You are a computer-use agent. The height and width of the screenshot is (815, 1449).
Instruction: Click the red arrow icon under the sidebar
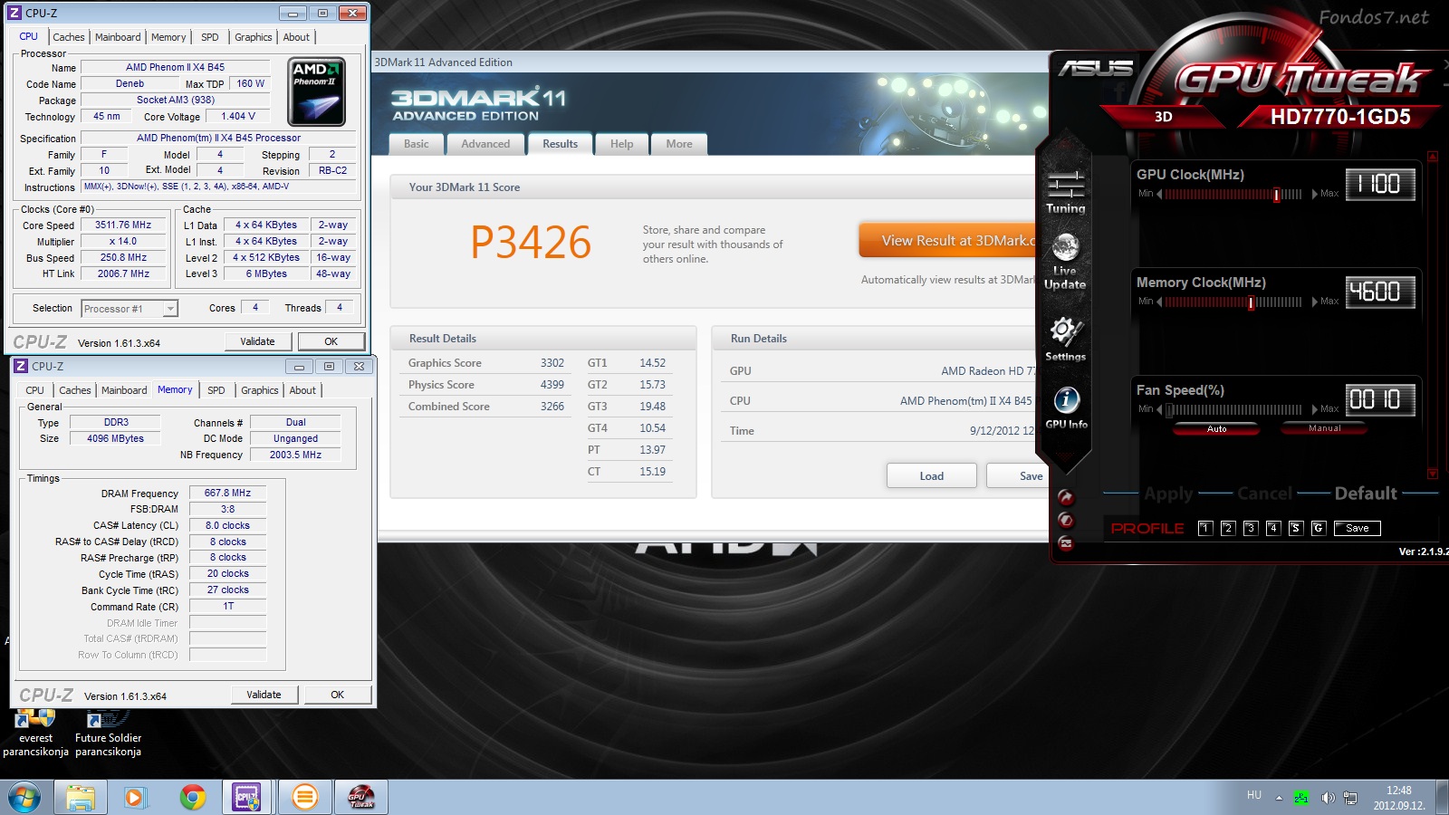click(x=1066, y=497)
